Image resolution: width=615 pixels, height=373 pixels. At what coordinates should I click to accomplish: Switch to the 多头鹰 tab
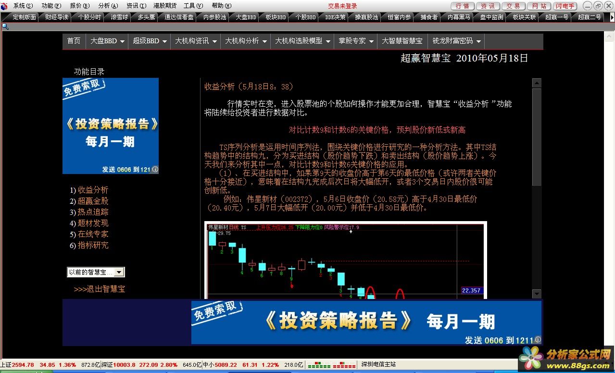point(146,17)
